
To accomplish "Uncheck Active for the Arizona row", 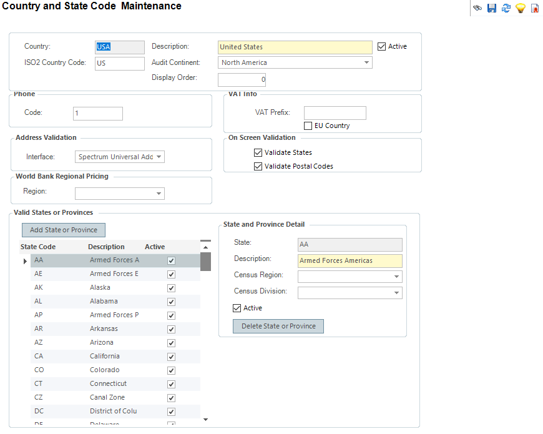I will pyautogui.click(x=171, y=343).
